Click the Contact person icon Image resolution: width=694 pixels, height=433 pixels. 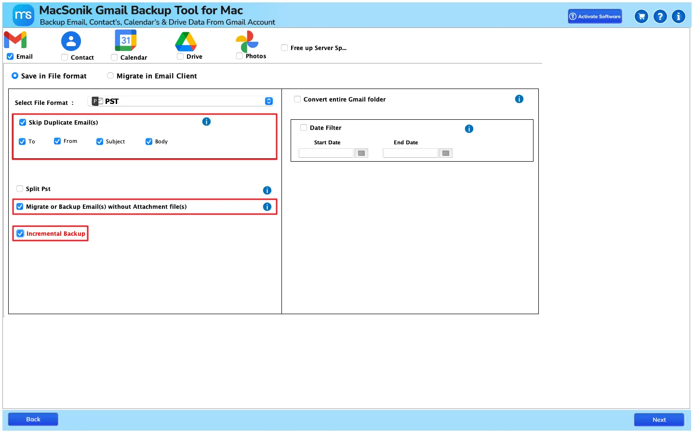coord(71,41)
